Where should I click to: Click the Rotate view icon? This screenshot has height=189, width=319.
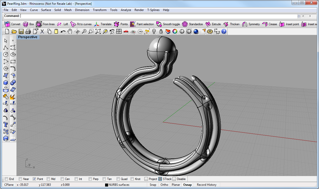77,31
